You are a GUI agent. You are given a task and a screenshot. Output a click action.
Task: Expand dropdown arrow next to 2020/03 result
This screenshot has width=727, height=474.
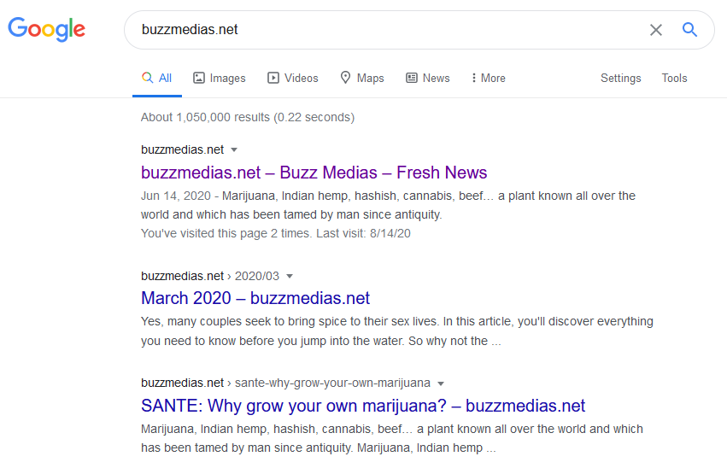290,276
